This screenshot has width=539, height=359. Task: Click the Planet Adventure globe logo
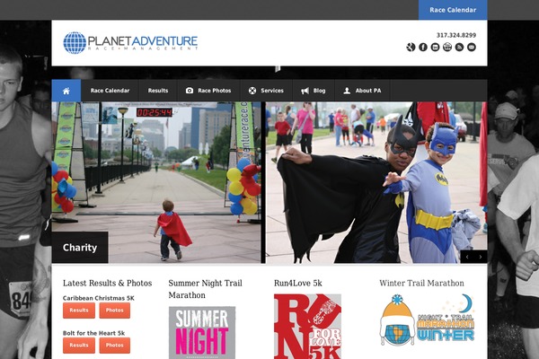(130, 43)
